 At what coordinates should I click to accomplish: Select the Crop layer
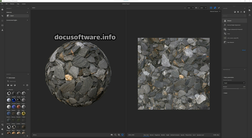[234, 34]
